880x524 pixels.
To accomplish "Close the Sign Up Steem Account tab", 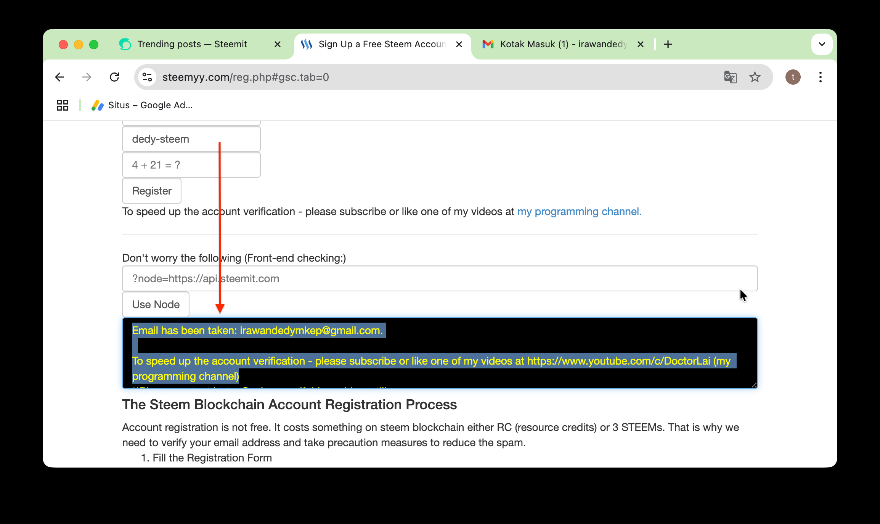I will tap(459, 44).
